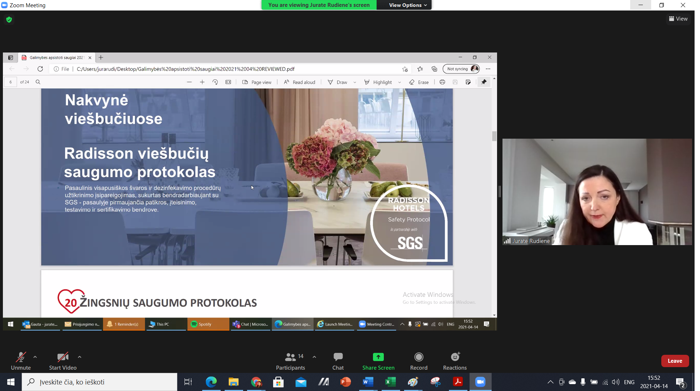Open Word from taskbar
This screenshot has height=391, width=700.
coord(368,382)
